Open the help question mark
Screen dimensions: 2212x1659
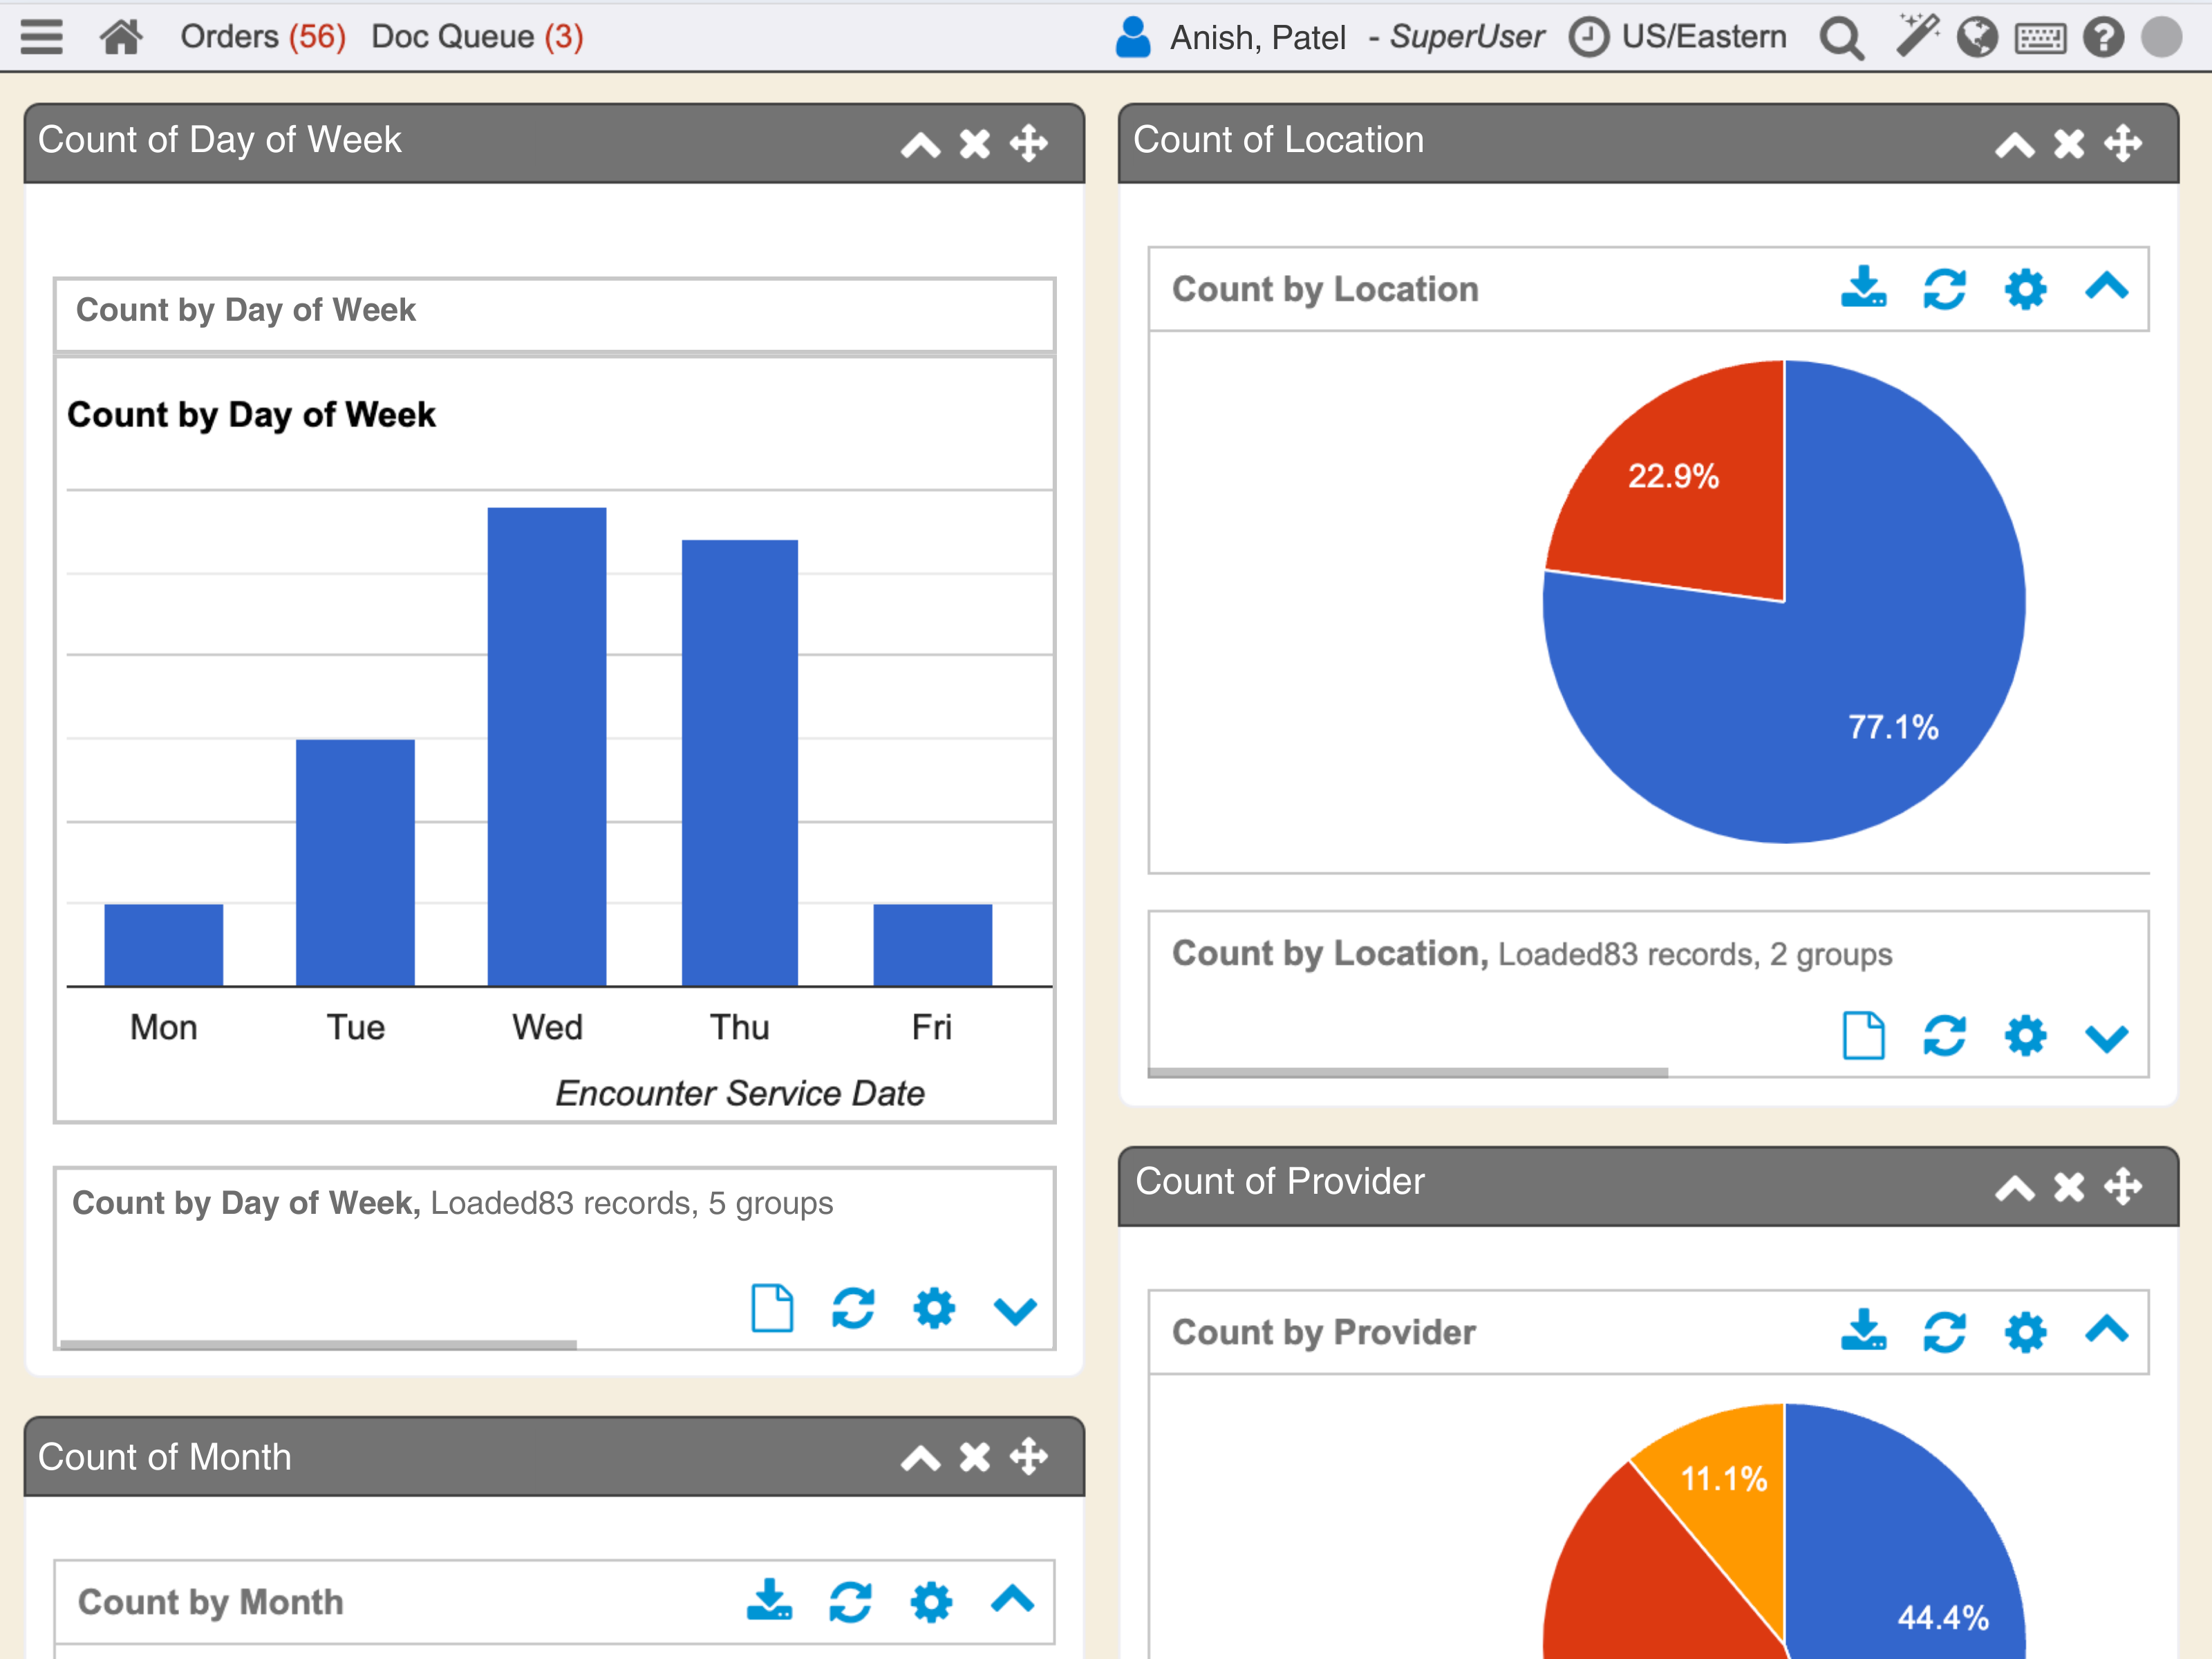tap(2103, 38)
